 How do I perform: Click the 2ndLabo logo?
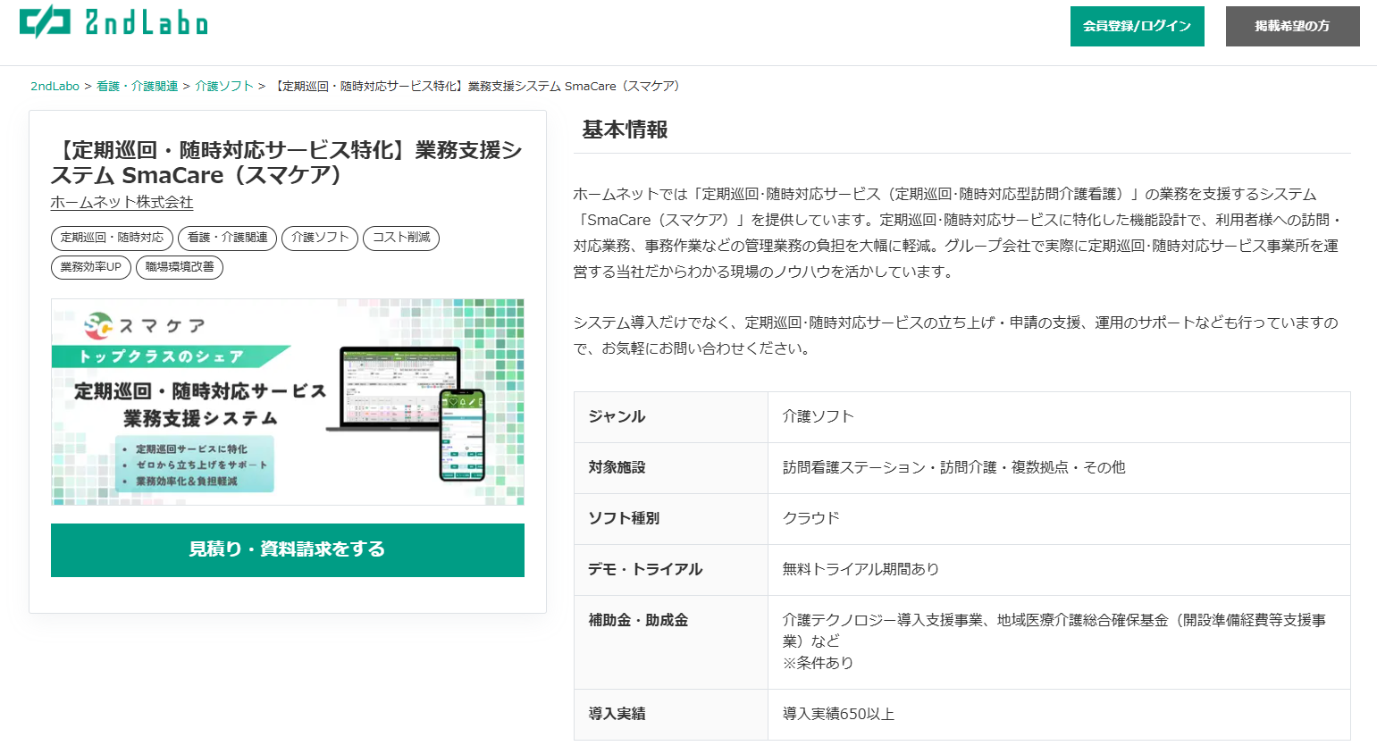coord(113,22)
